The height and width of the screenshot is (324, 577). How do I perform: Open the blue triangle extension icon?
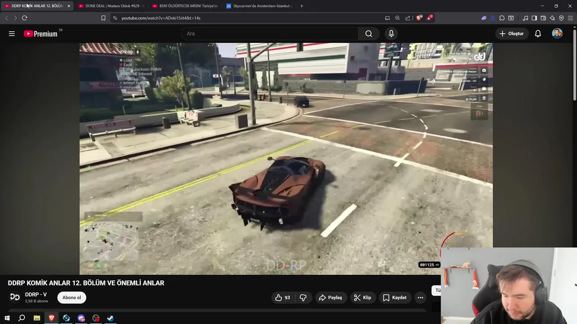(x=493, y=18)
